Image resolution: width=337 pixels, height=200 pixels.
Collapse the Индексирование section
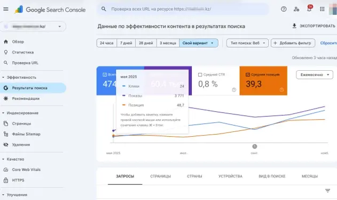3,113
